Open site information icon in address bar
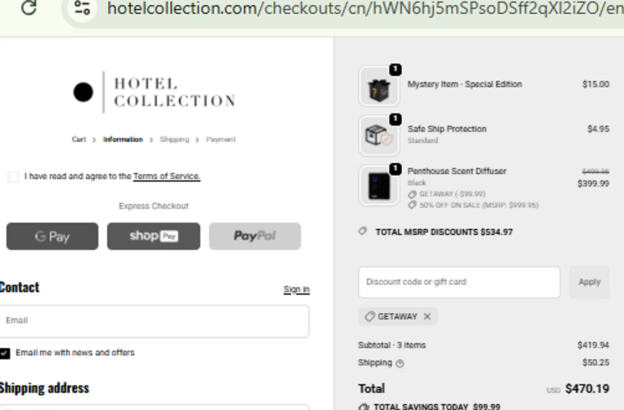This screenshot has height=410, width=624. (82, 7)
